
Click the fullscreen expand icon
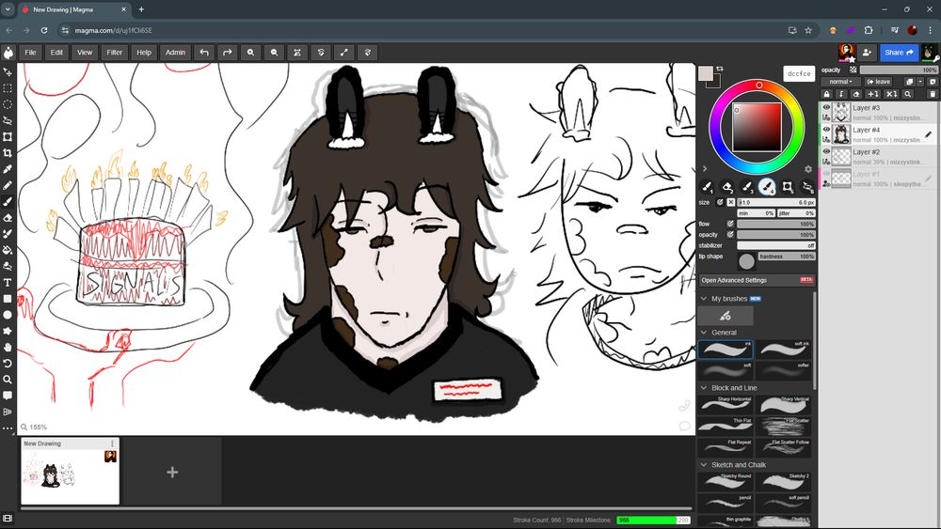pos(344,53)
